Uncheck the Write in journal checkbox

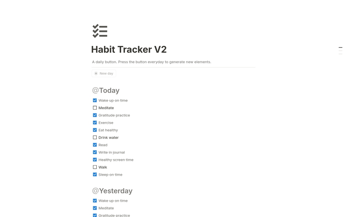[x=95, y=152]
